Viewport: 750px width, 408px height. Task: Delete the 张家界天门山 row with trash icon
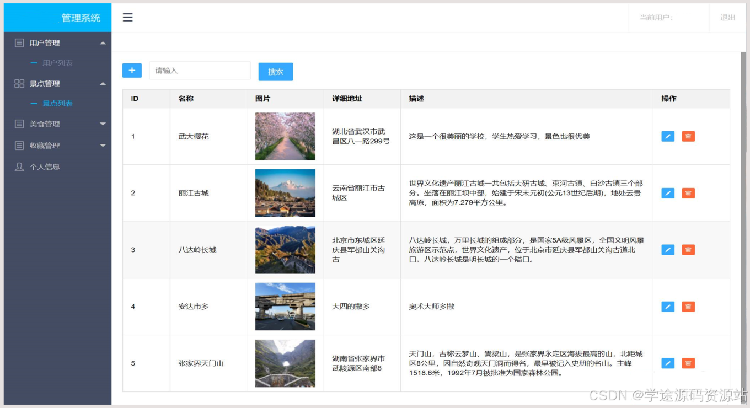pyautogui.click(x=688, y=363)
